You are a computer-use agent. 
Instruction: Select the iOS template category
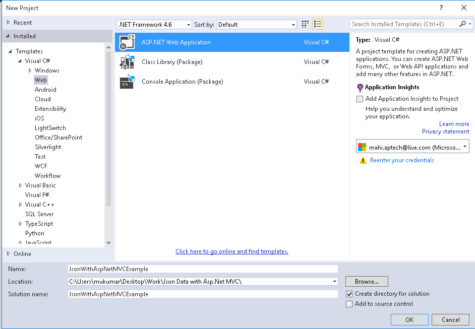pos(39,118)
